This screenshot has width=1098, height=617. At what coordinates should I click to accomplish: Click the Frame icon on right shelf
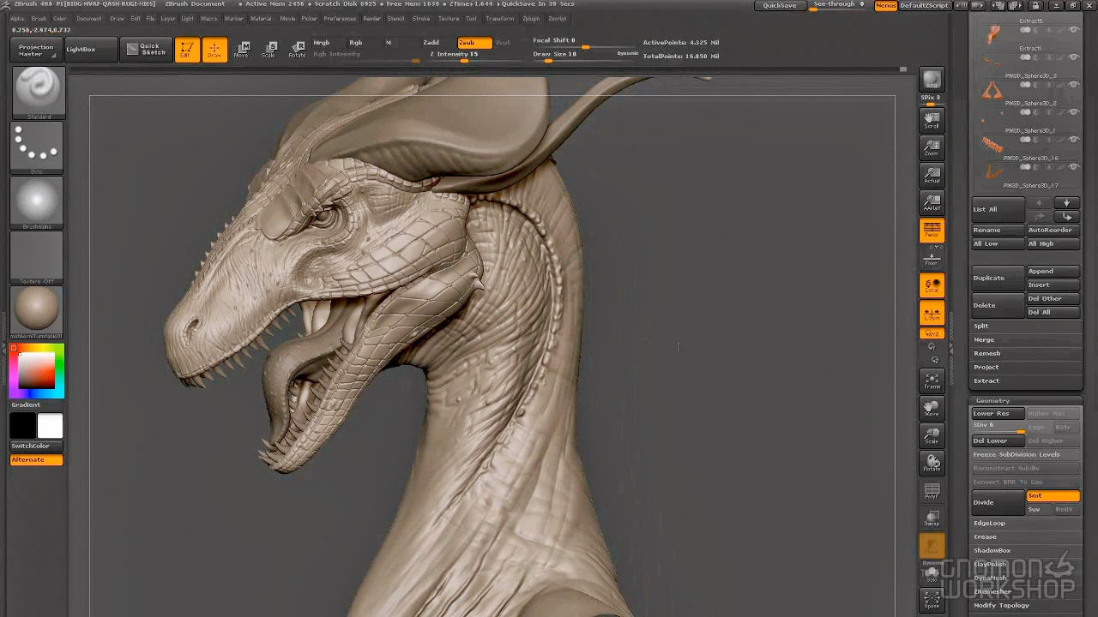932,380
